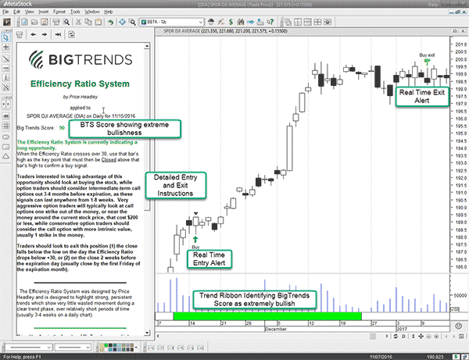Viewport: 469px width, 360px height.
Task: Click the green trend ribbon bar
Action: point(267,316)
